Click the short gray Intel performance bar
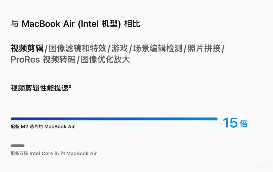Viewport: 273px width, 172px height. point(17,146)
